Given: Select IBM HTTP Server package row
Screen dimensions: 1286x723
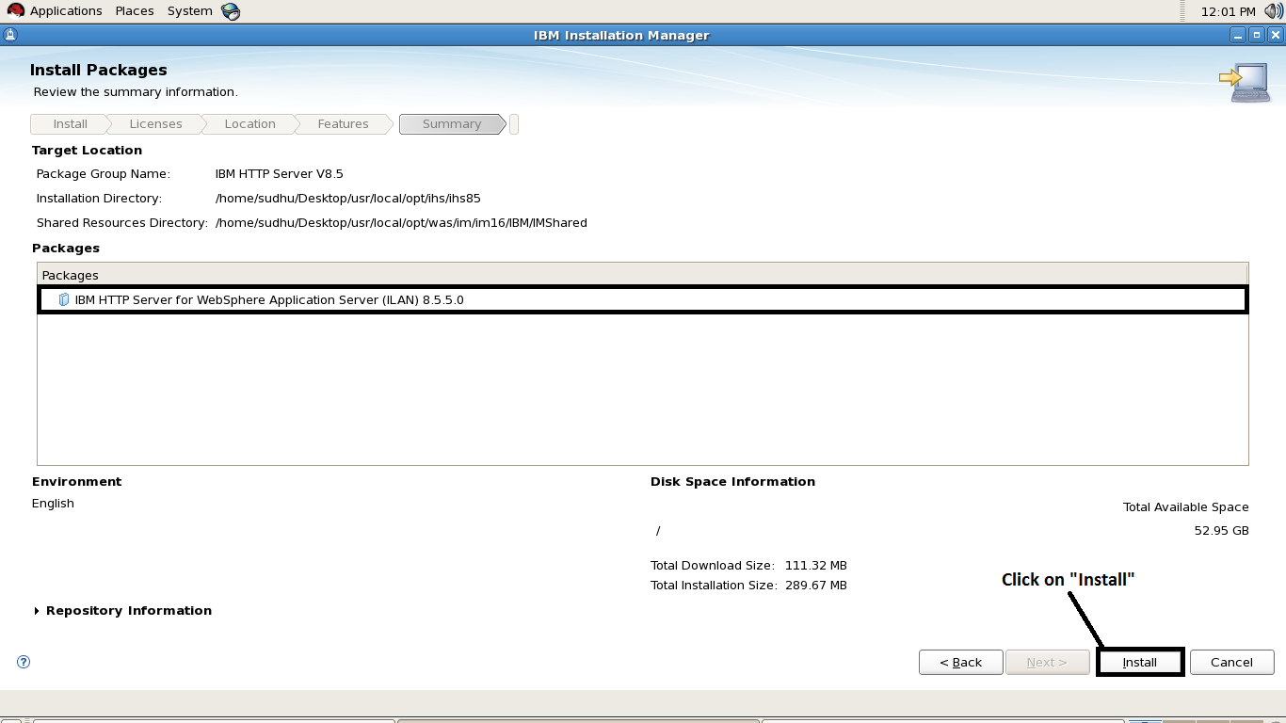Looking at the screenshot, I should [x=643, y=299].
